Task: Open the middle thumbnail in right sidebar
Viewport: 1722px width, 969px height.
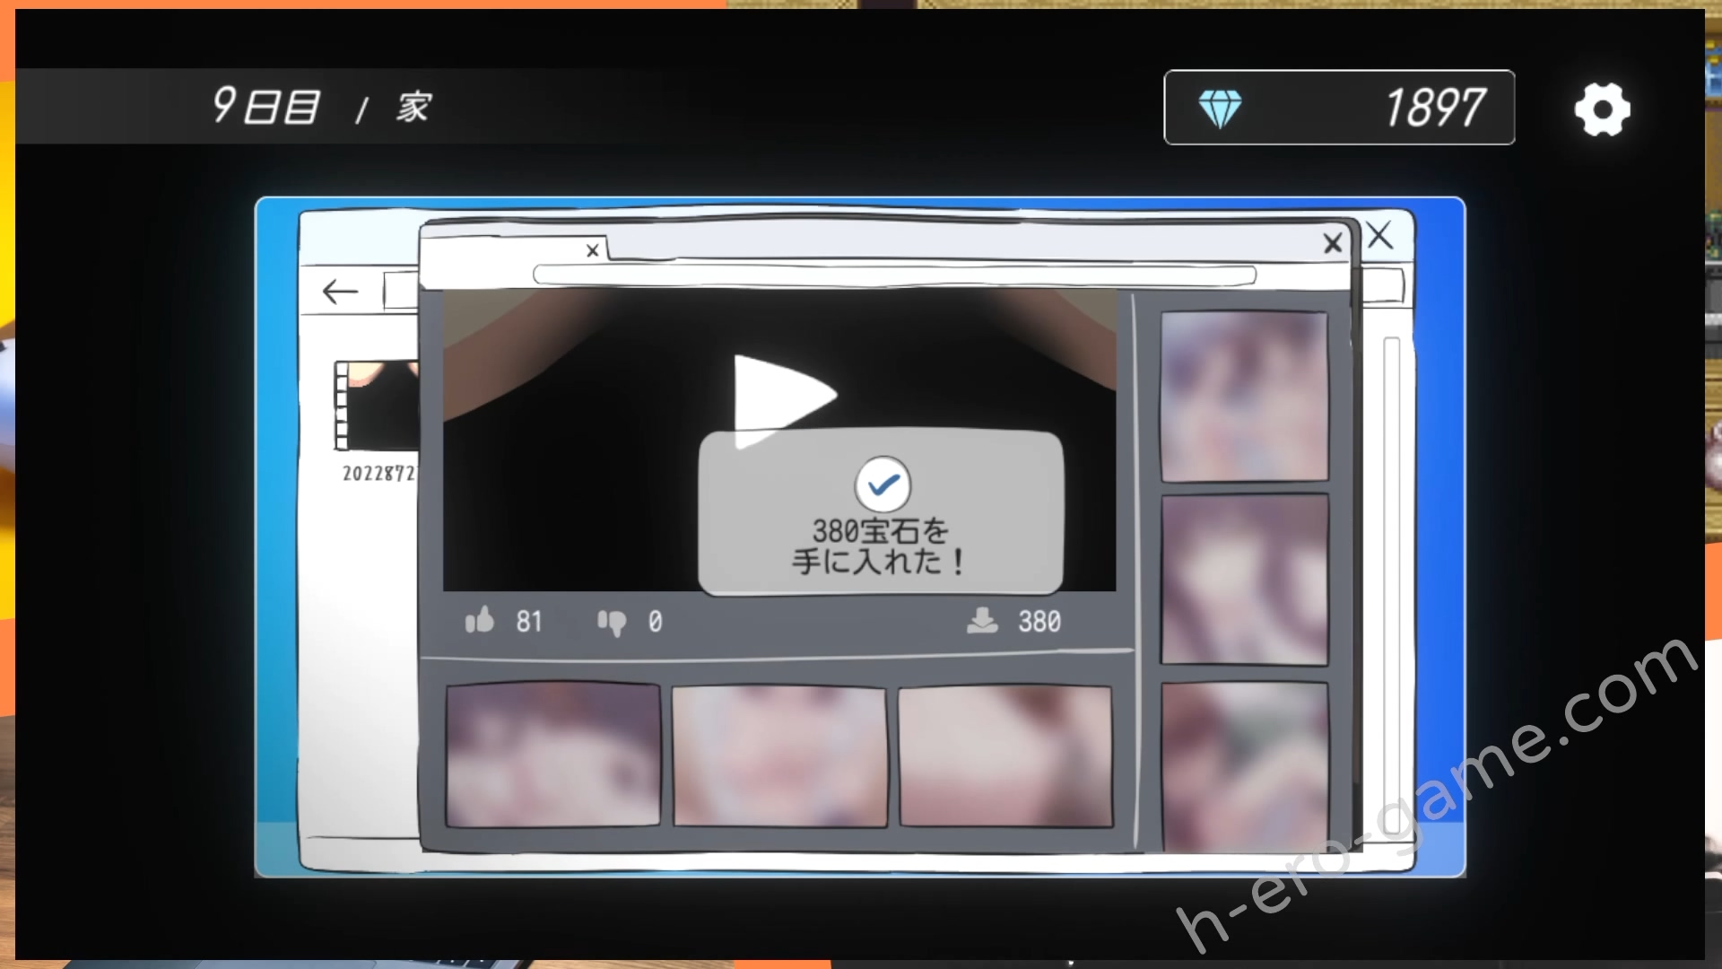Action: pyautogui.click(x=1244, y=581)
